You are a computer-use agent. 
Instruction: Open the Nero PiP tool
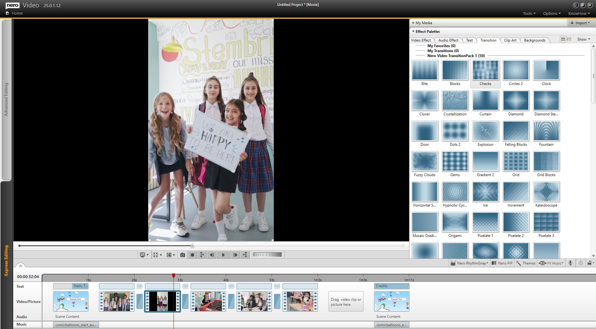(x=502, y=263)
